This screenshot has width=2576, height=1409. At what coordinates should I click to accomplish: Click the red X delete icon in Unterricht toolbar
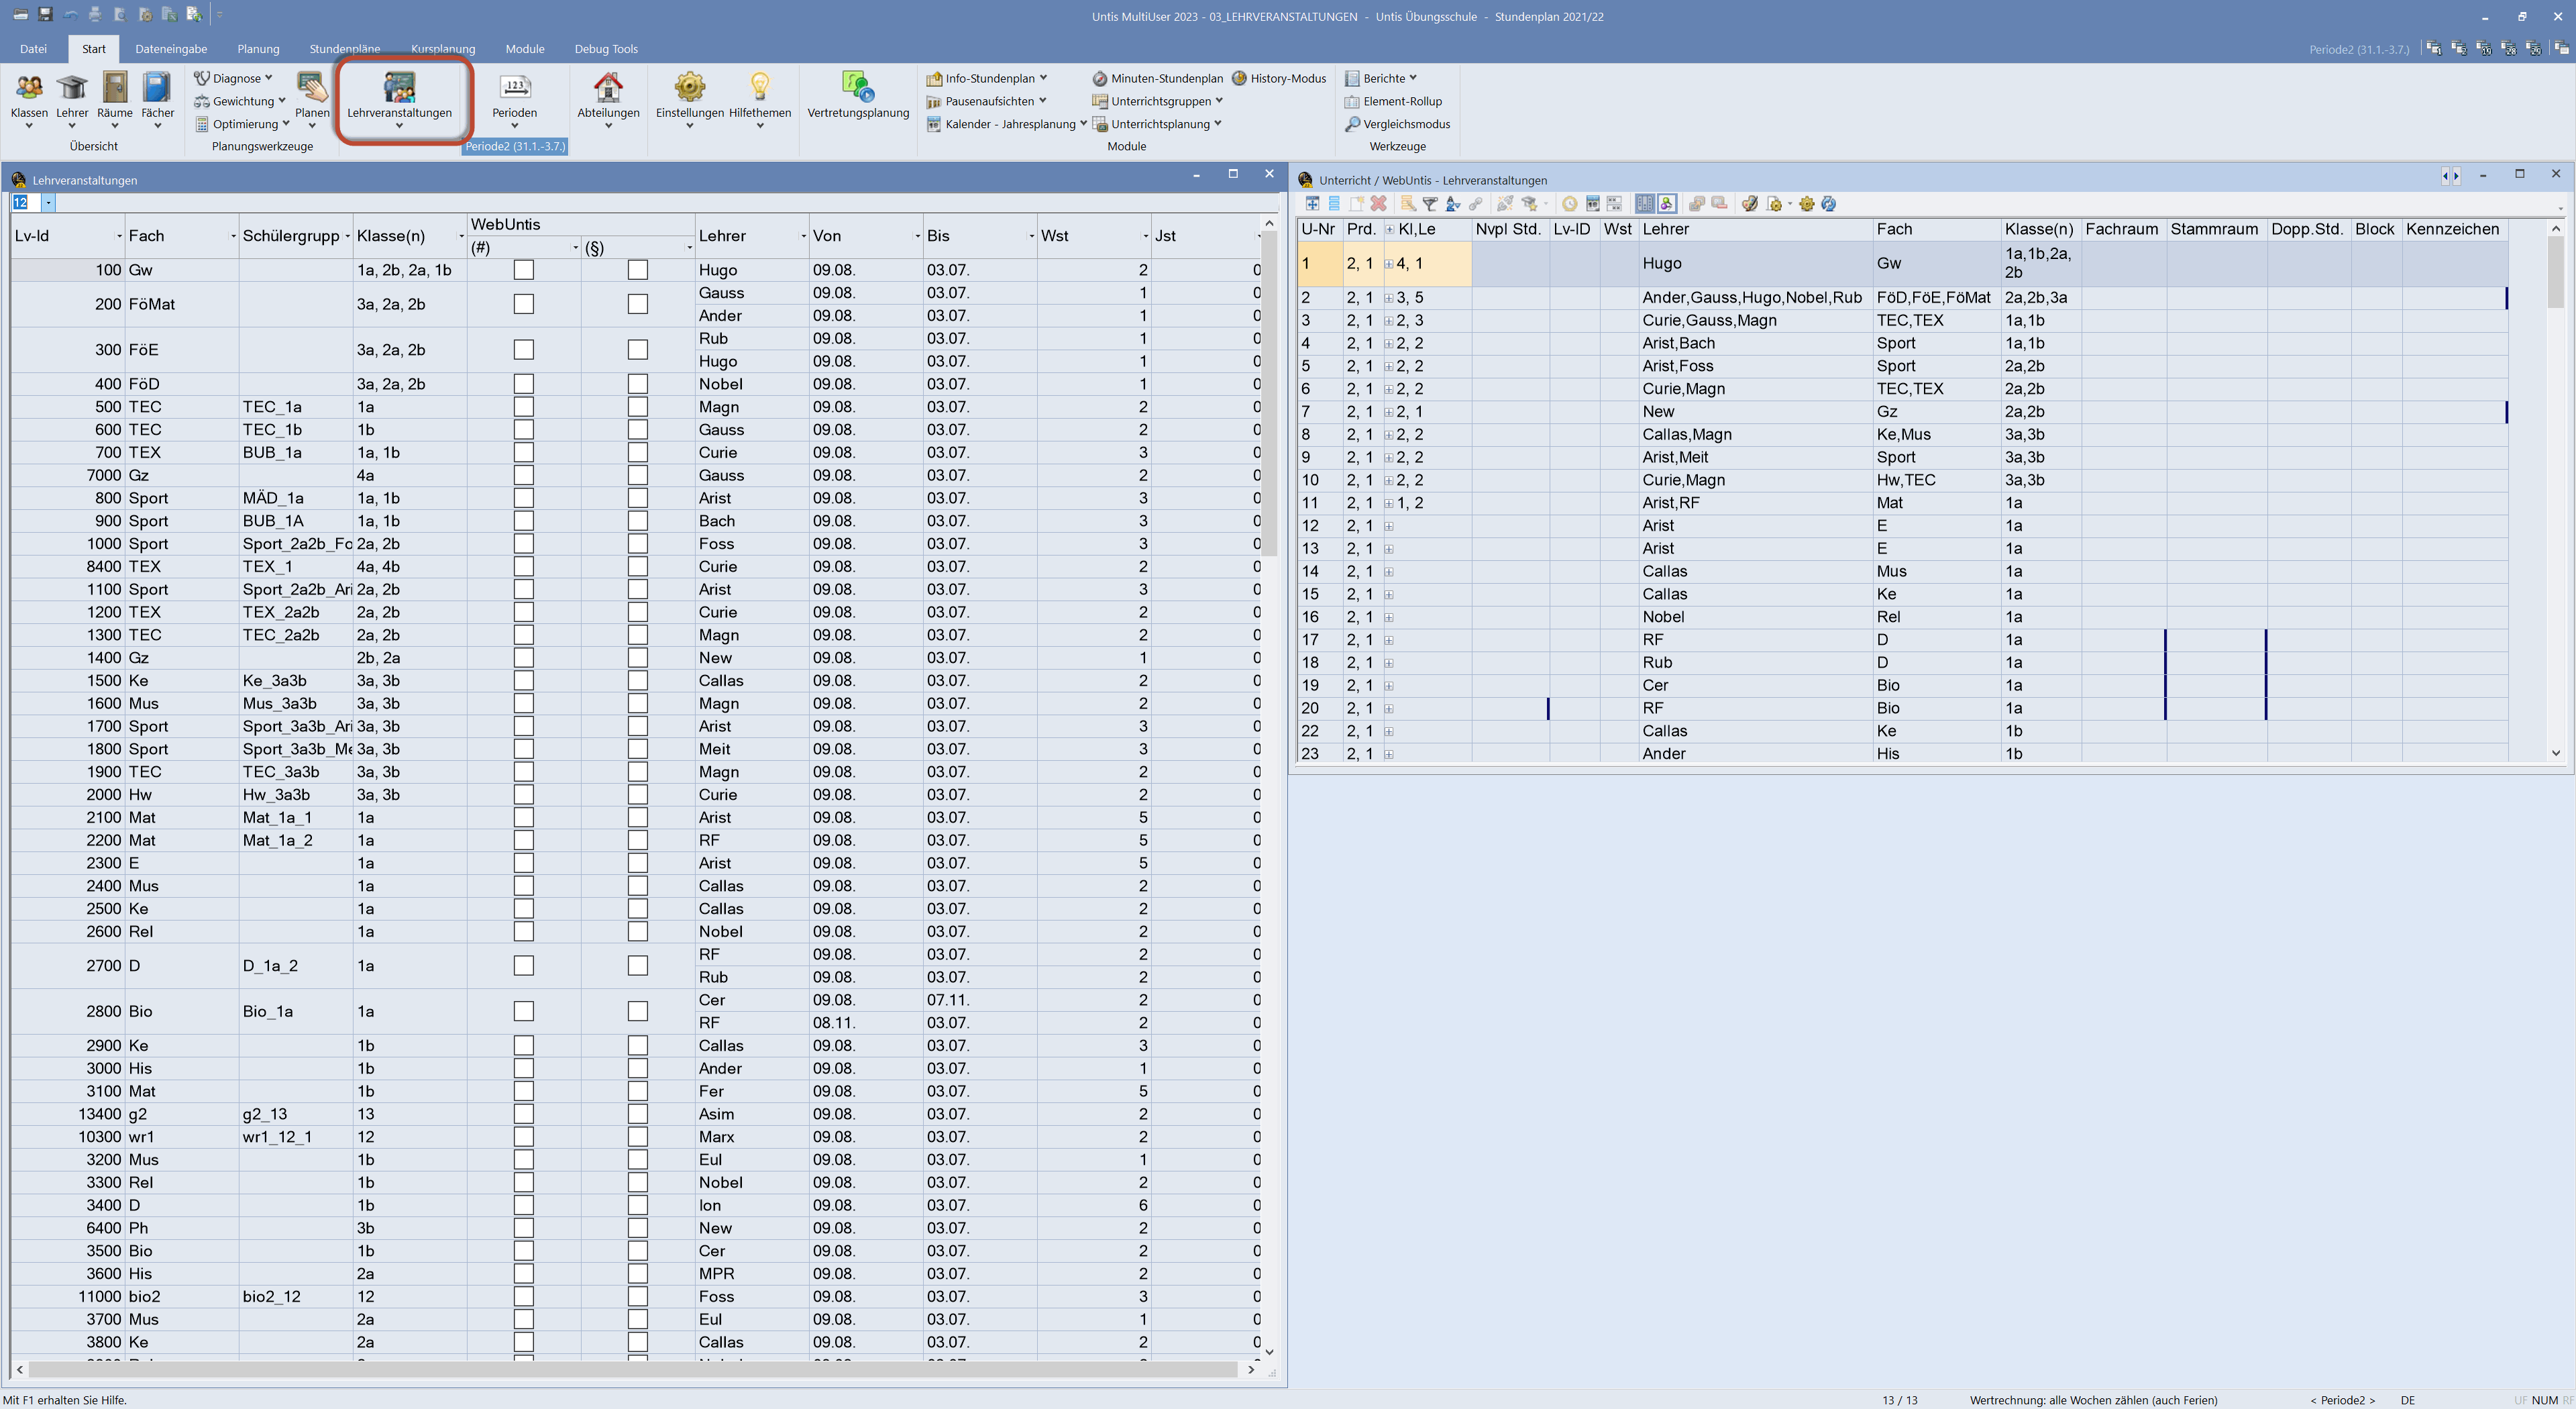pyautogui.click(x=1378, y=204)
